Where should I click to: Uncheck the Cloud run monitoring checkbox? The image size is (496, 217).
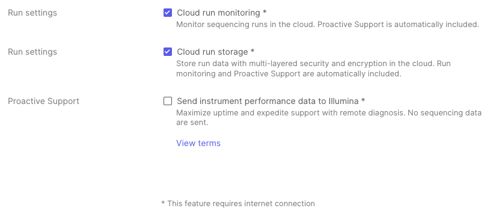click(x=168, y=13)
